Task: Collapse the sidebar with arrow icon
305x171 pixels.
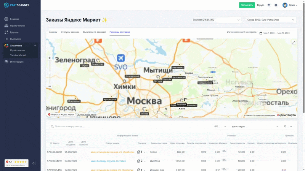Action: coord(34,163)
